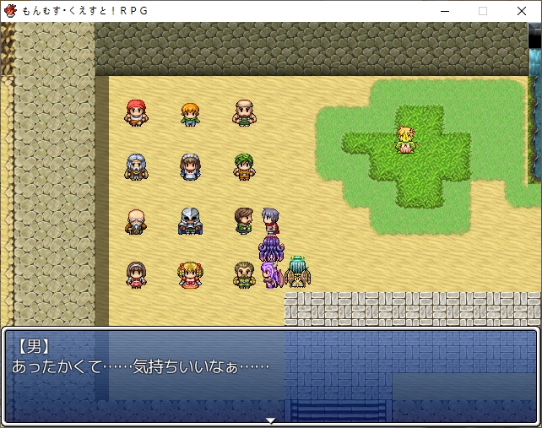Maximize the game window
The image size is (542, 428).
pyautogui.click(x=483, y=11)
